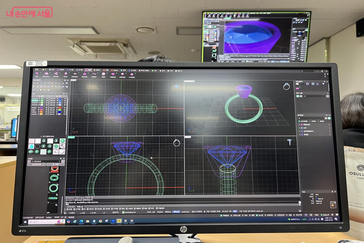The image size is (364, 243).
Task: Open Chrome from the Windows taskbar
Action: tap(100, 221)
